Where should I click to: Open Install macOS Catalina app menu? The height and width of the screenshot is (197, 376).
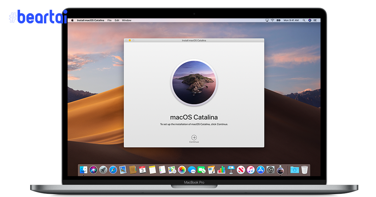91,20
